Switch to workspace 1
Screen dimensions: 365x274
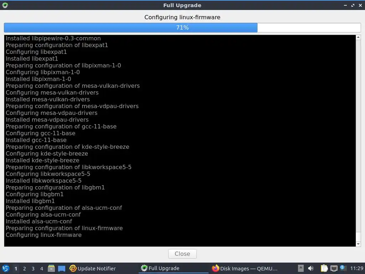pyautogui.click(x=16, y=269)
